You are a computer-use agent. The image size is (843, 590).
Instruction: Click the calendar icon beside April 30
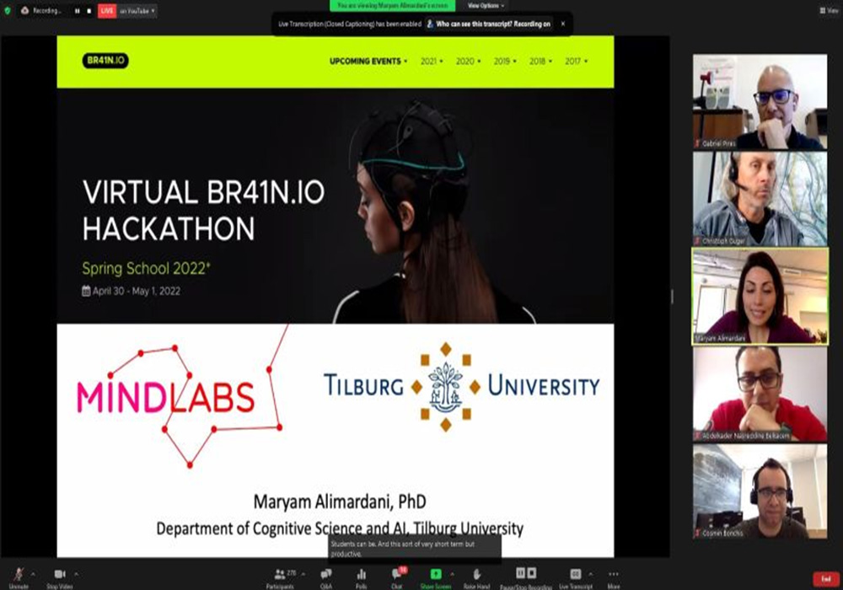86,291
